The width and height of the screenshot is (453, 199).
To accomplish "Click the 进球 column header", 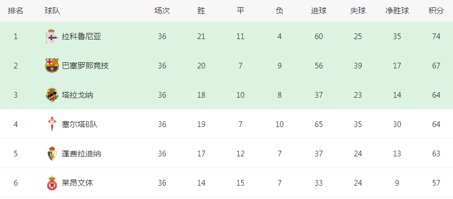I will click(318, 11).
